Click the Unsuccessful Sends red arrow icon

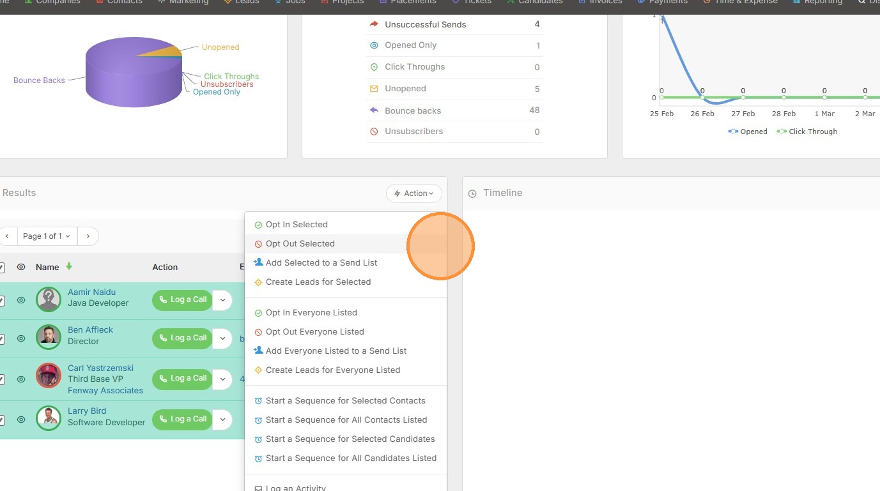coord(374,24)
